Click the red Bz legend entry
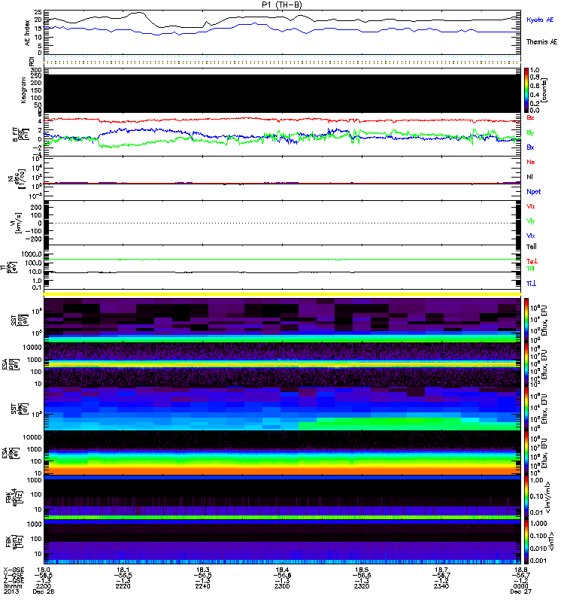 531,118
